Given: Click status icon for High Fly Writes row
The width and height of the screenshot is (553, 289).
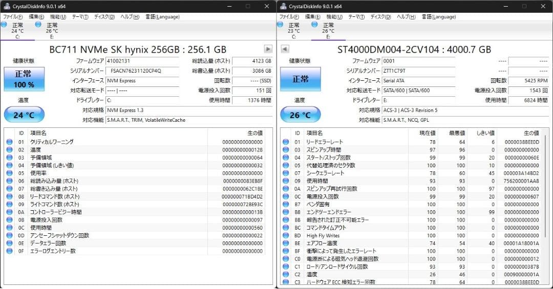Looking at the screenshot, I should (x=286, y=235).
